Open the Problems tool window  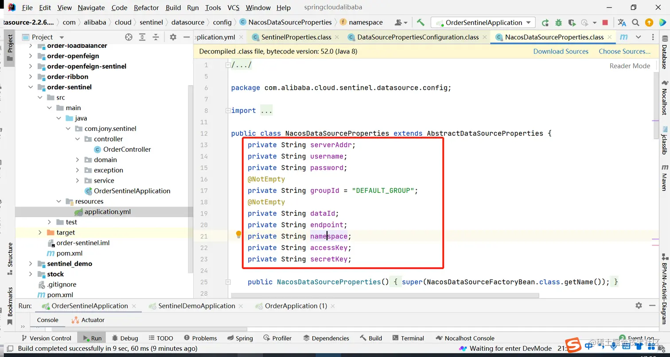coord(200,338)
